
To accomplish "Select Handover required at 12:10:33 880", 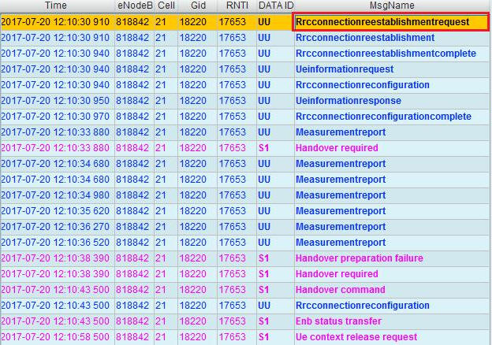I will pos(337,148).
